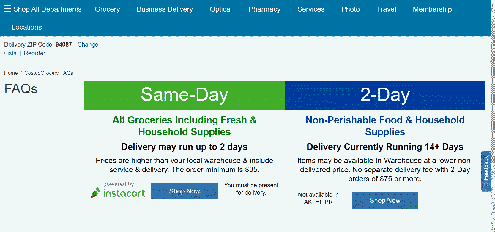The image size is (495, 232).
Task: Click the Instacart carrot logo
Action: [95, 193]
